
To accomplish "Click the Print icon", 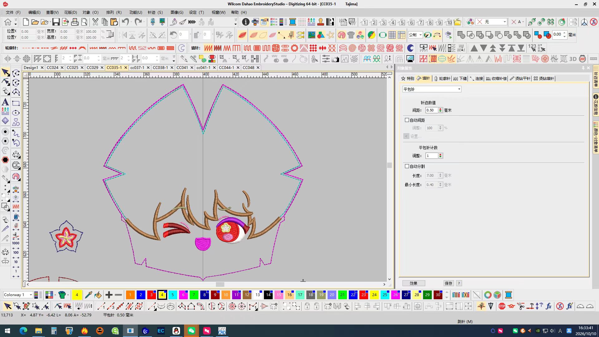I will [x=75, y=22].
